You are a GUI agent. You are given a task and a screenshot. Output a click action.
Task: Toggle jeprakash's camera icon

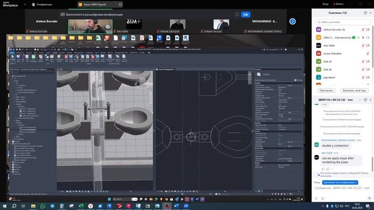click(368, 78)
